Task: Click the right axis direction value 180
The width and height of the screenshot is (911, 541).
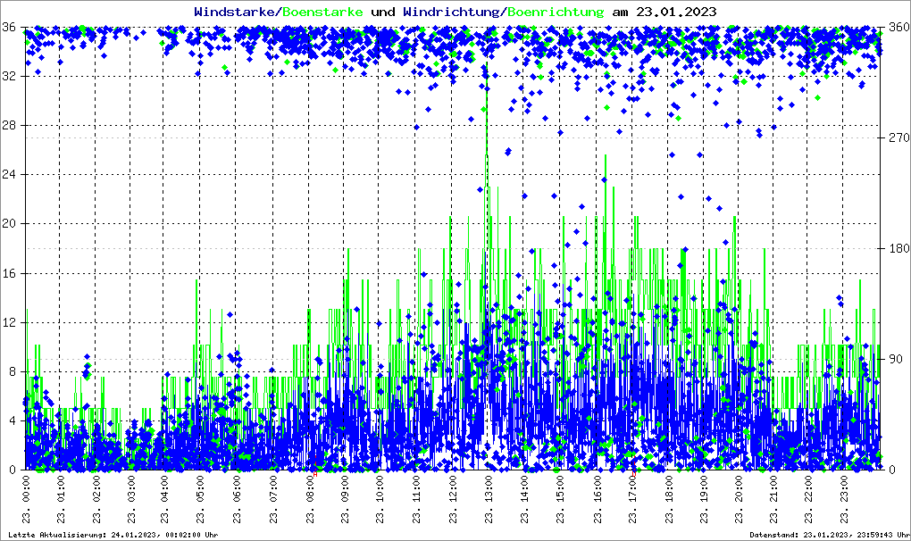Action: [x=899, y=248]
